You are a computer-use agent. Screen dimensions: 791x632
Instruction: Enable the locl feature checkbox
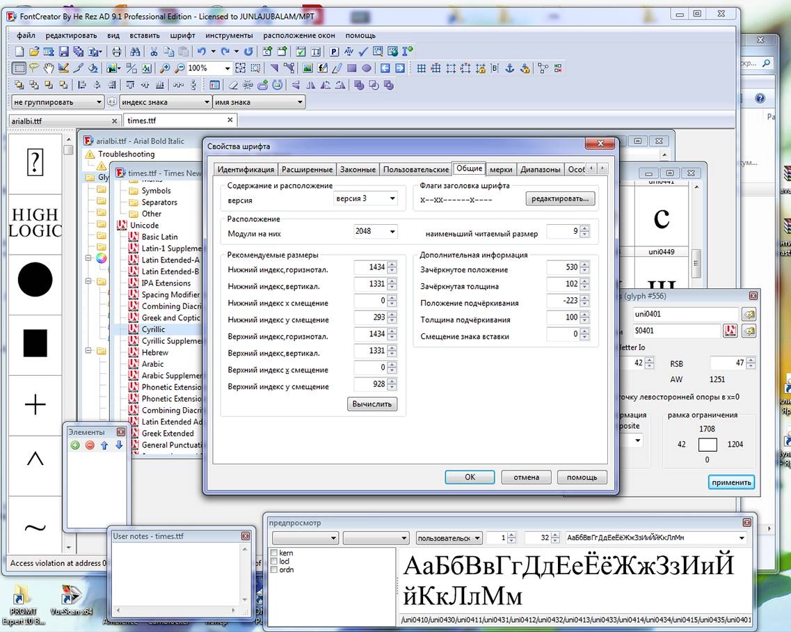coord(274,561)
